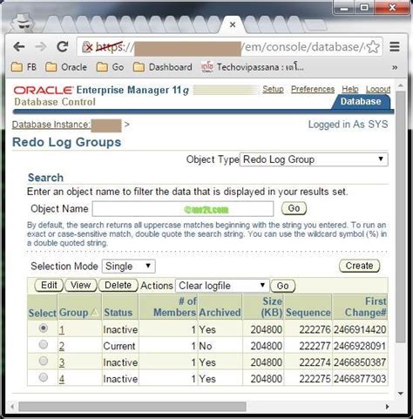Viewport: 413px width, 419px height.
Task: Select radio button for group 1
Action: [44, 328]
